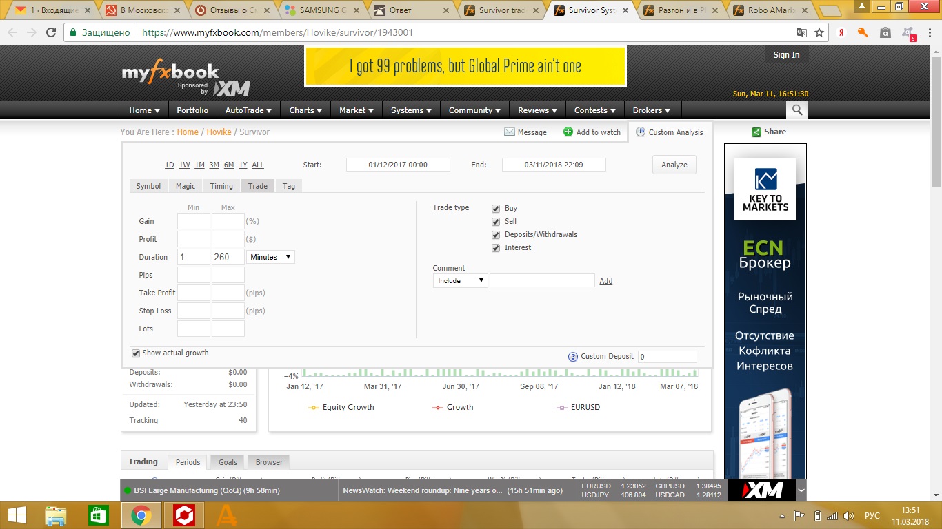
Task: Open Windows Start button
Action: (x=17, y=515)
